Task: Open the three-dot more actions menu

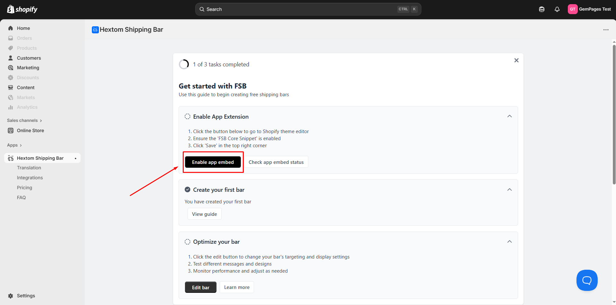Action: click(x=606, y=30)
